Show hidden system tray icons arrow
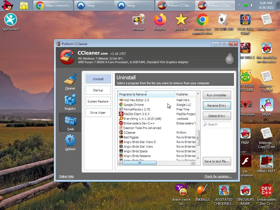280x210 pixels. (239, 5)
